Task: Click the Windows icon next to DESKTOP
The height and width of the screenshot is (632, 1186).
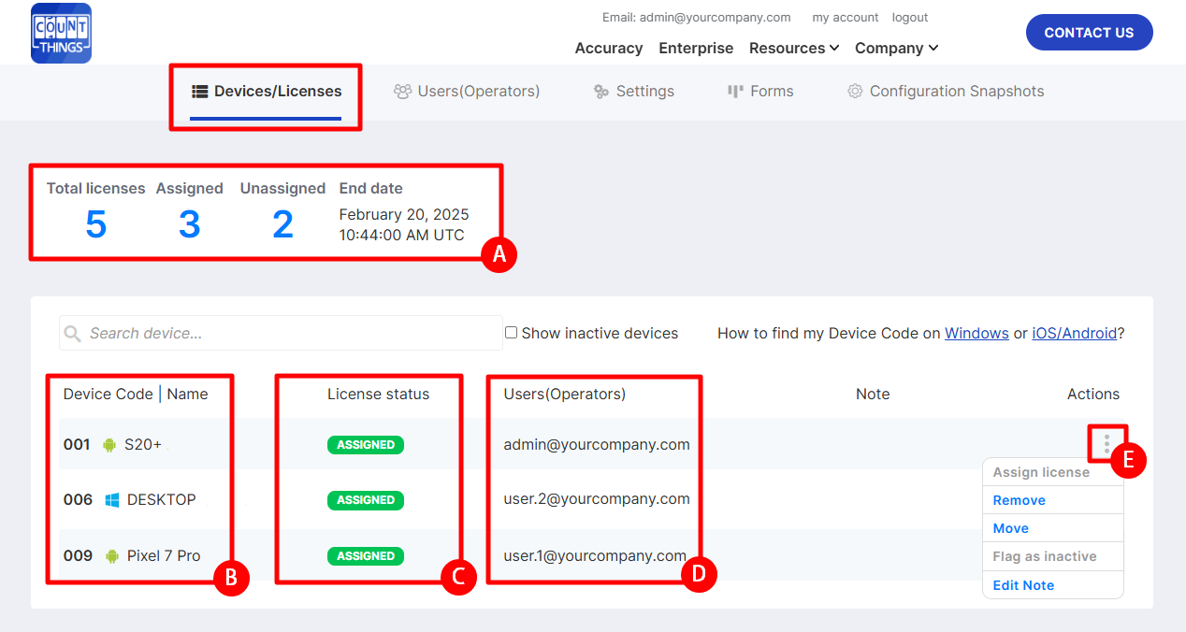Action: pos(111,500)
